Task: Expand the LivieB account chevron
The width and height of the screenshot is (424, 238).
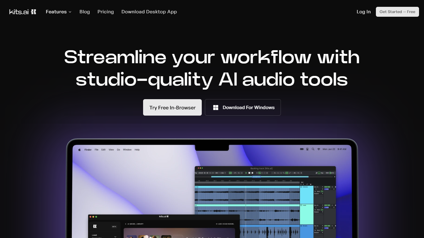Action: pos(115,236)
